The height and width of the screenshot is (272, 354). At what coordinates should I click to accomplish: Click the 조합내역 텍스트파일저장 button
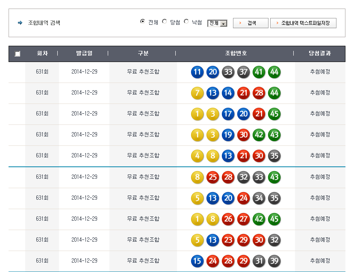click(x=303, y=23)
